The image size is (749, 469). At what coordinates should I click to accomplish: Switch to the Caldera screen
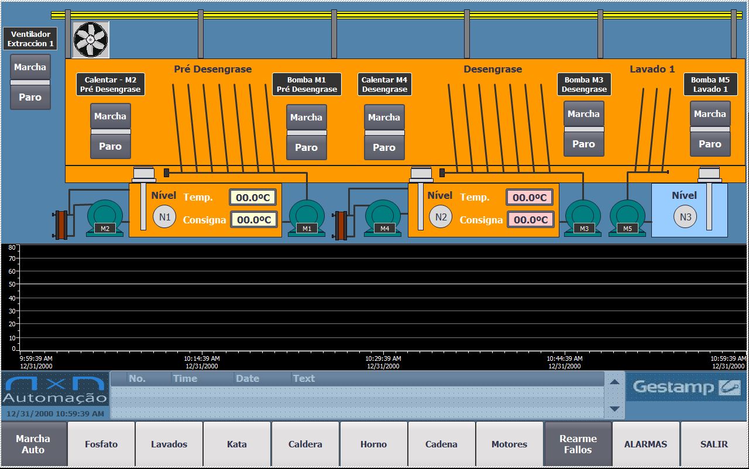point(305,444)
